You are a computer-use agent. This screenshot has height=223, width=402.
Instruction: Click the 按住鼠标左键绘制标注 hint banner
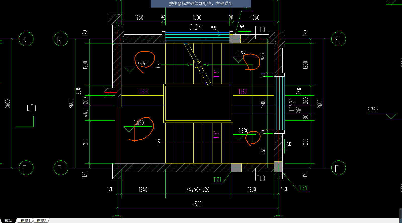[x=201, y=4]
